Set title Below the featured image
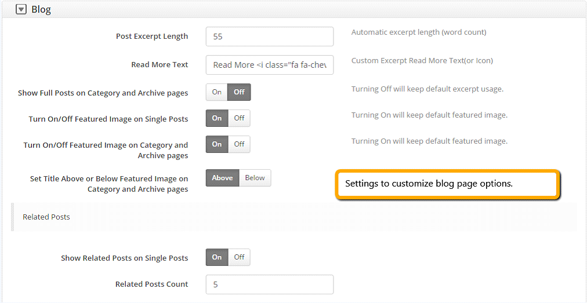 (x=255, y=178)
